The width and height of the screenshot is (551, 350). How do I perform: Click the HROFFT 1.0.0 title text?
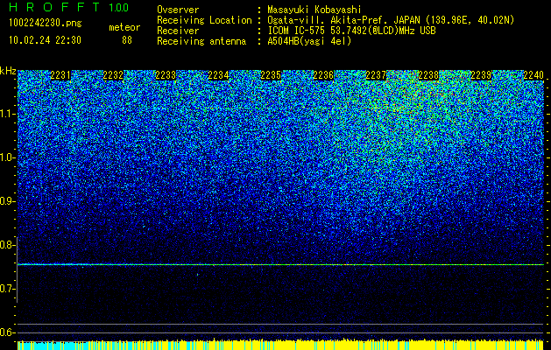[x=68, y=7]
